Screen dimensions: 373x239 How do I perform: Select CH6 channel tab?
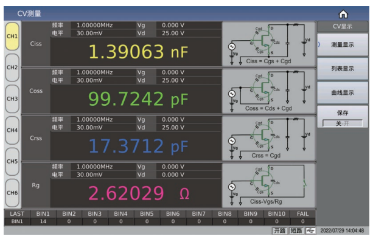[x=12, y=193]
